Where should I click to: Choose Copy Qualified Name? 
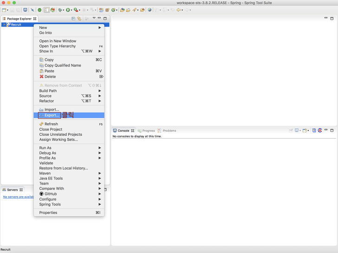pyautogui.click(x=69, y=66)
